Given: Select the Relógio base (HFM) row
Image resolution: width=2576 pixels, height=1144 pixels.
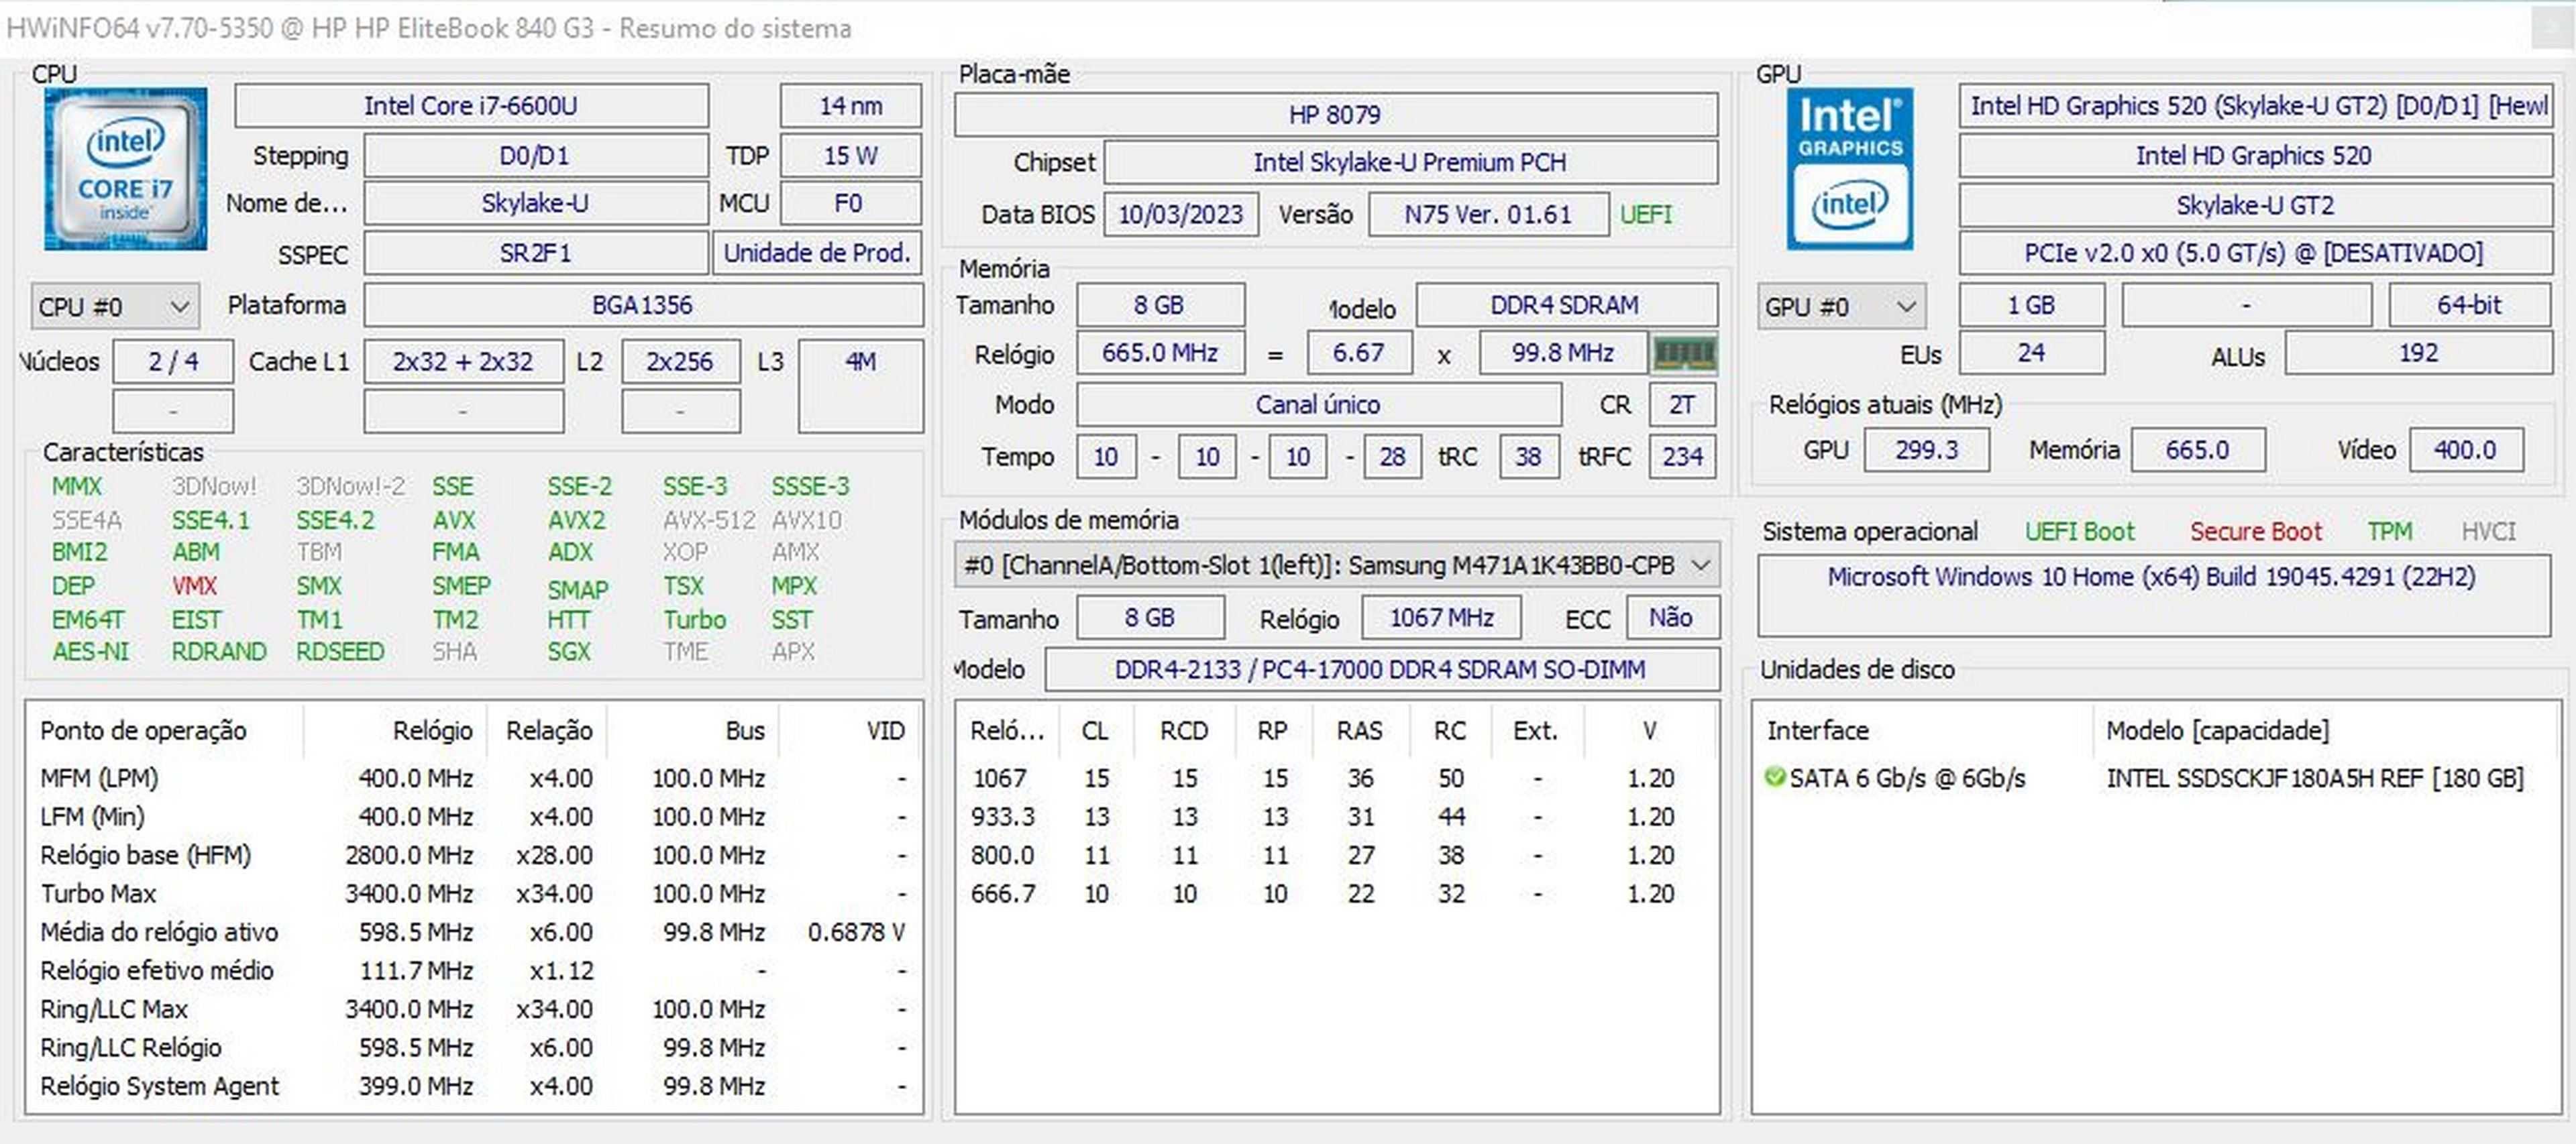Looking at the screenshot, I should [472, 855].
